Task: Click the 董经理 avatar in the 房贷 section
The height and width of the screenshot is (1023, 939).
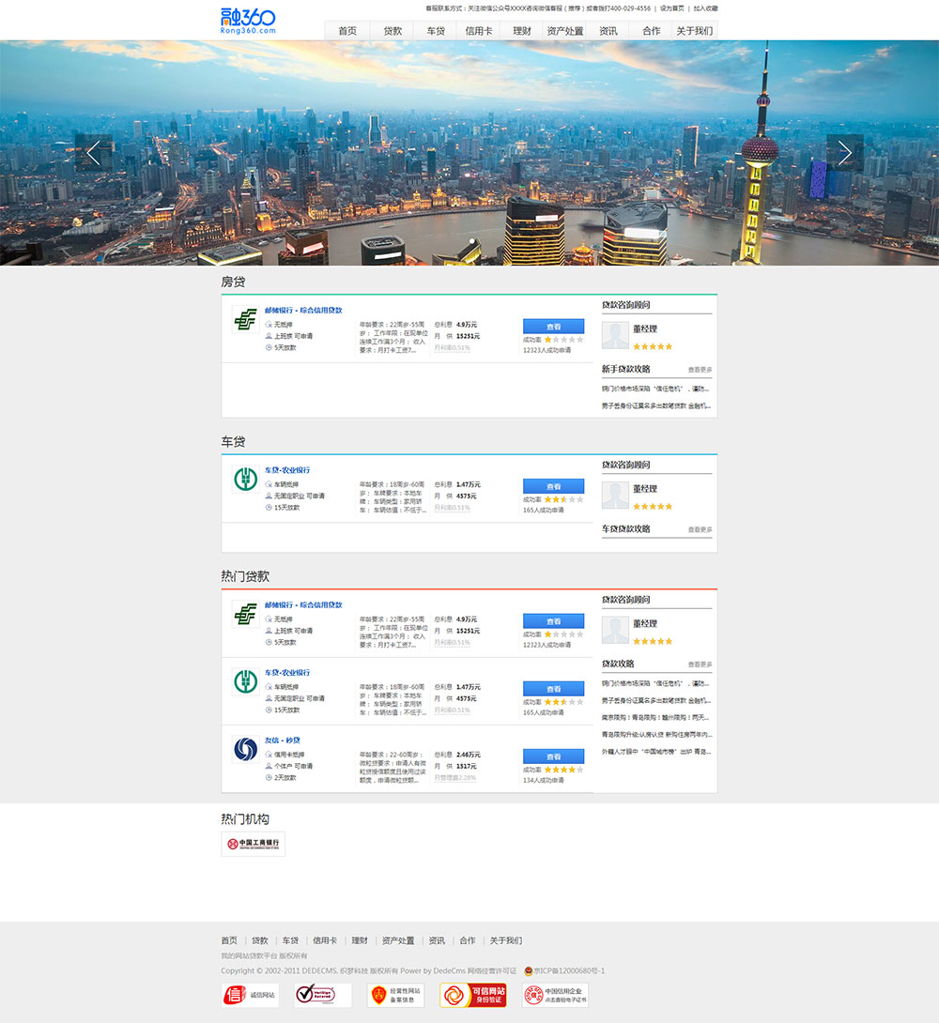Action: tap(615, 336)
